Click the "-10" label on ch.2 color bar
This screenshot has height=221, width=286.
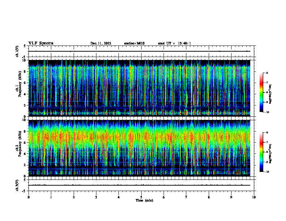point(267,172)
